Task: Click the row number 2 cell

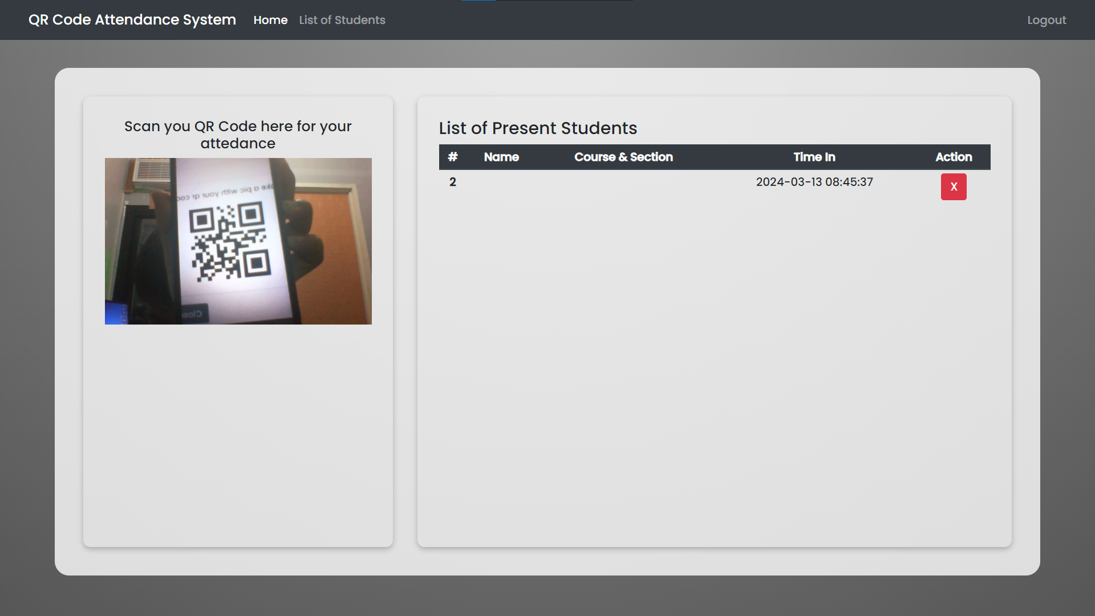Action: 453,182
